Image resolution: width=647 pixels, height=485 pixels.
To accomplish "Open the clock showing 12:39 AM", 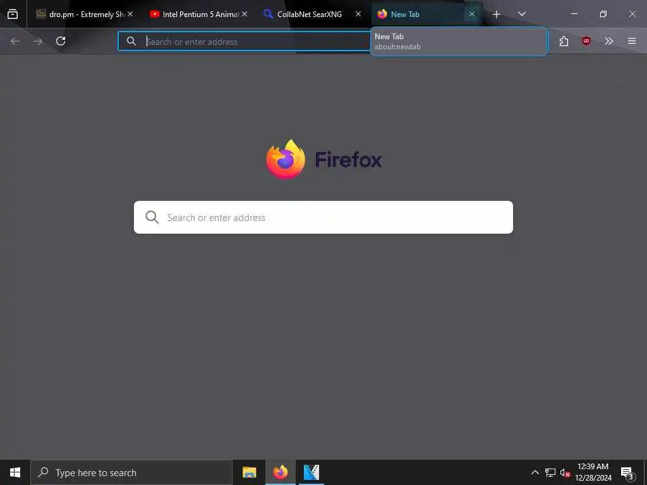I will tap(593, 472).
